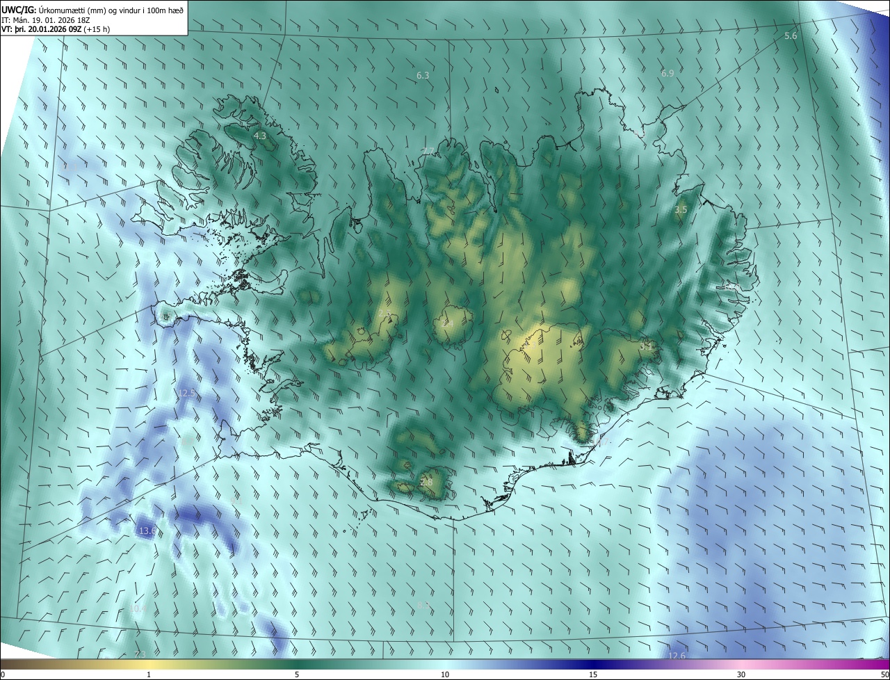Image resolution: width=890 pixels, height=680 pixels.
Task: Click the 1 tick on the color scale
Action: [149, 674]
